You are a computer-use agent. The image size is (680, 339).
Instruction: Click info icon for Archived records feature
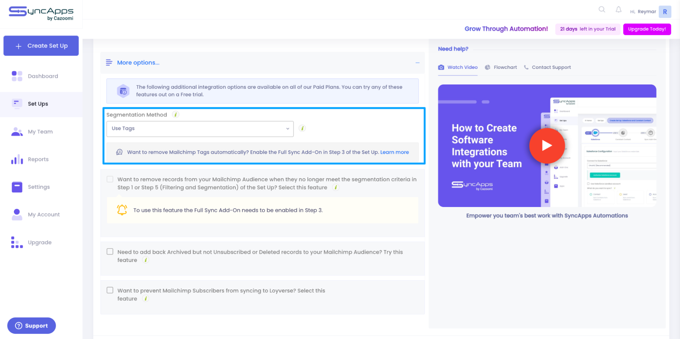(146, 260)
